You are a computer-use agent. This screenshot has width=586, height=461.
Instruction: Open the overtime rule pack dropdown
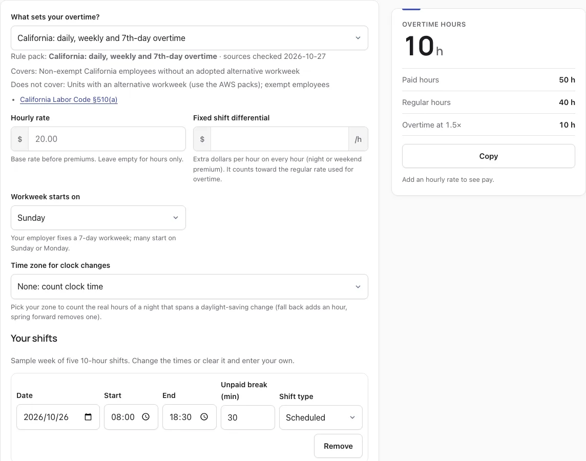pyautogui.click(x=190, y=38)
